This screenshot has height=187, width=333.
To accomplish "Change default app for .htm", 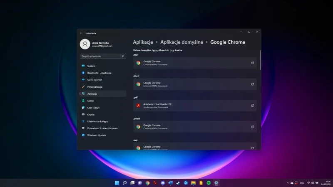I will (195, 63).
